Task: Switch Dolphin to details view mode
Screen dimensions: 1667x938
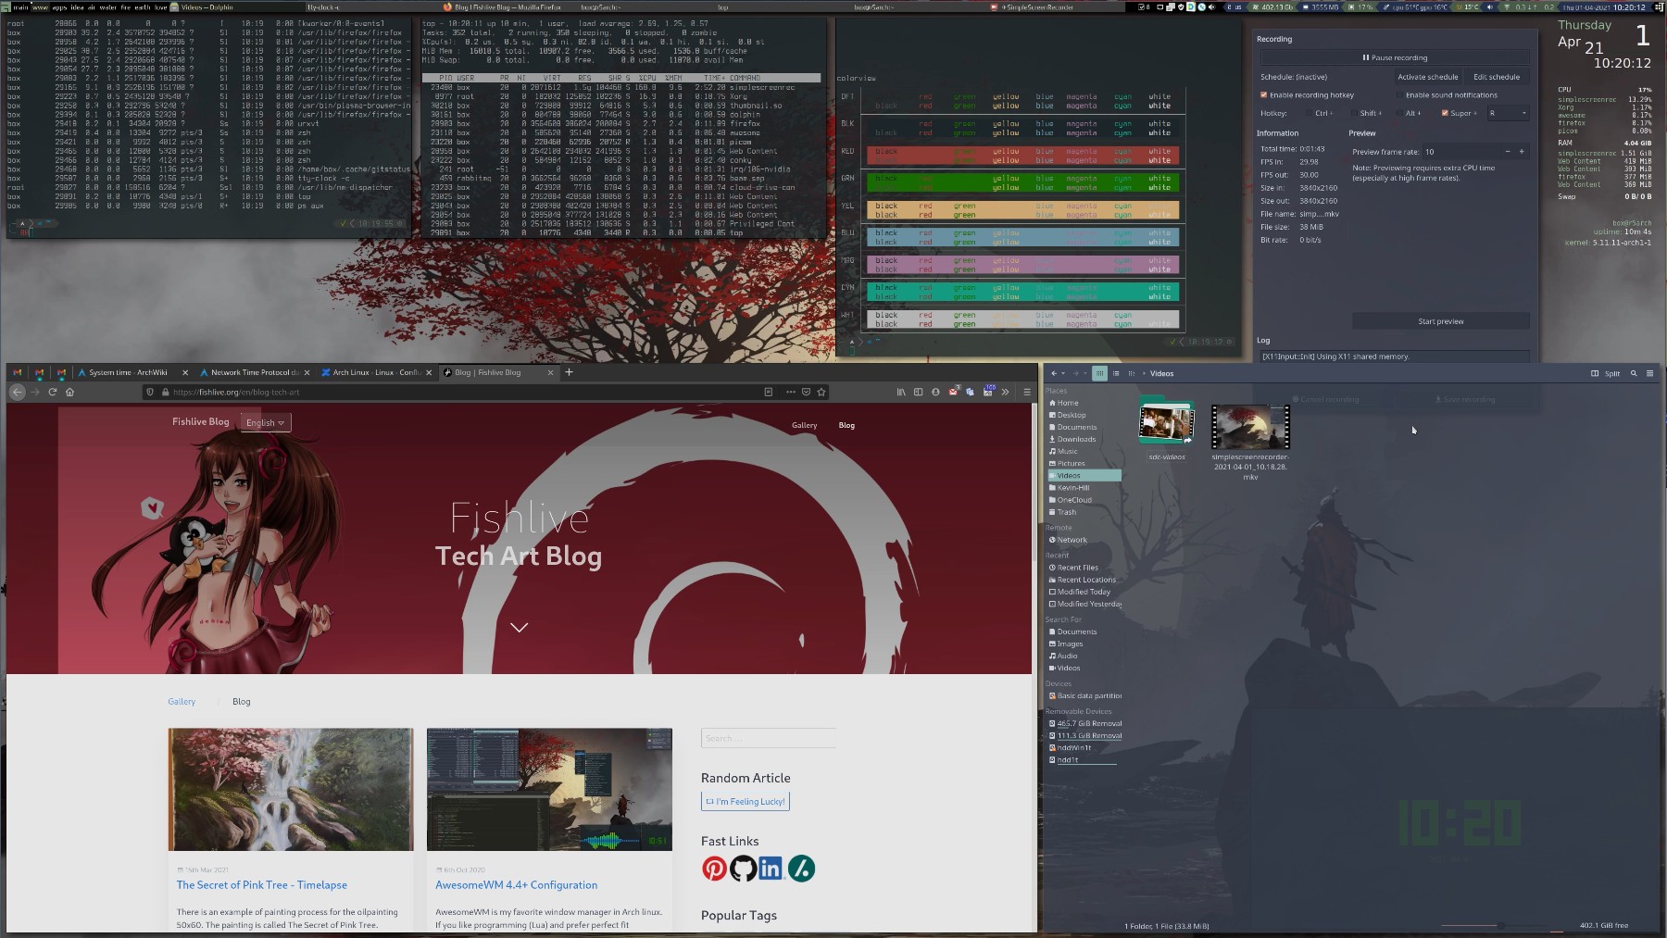Action: (1131, 373)
